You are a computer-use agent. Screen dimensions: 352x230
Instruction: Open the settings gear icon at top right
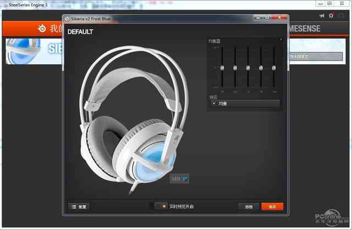click(x=331, y=15)
